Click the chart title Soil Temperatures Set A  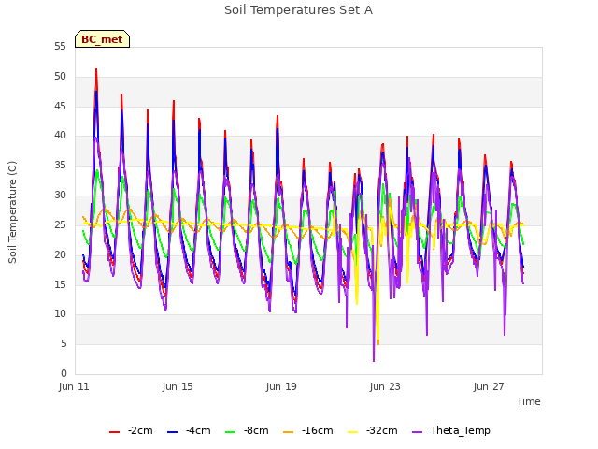[x=298, y=10]
